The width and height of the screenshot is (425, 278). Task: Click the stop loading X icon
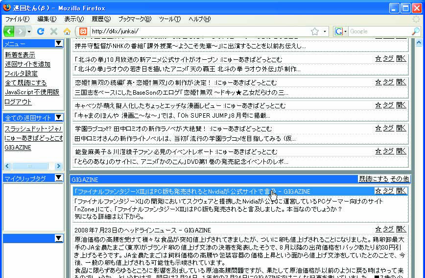(54, 31)
